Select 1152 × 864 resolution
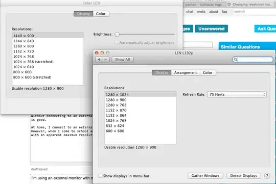 pos(141,115)
